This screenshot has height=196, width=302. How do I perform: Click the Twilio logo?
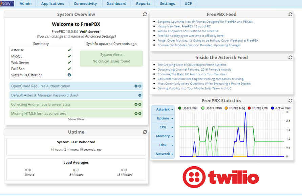pyautogui.click(x=221, y=177)
